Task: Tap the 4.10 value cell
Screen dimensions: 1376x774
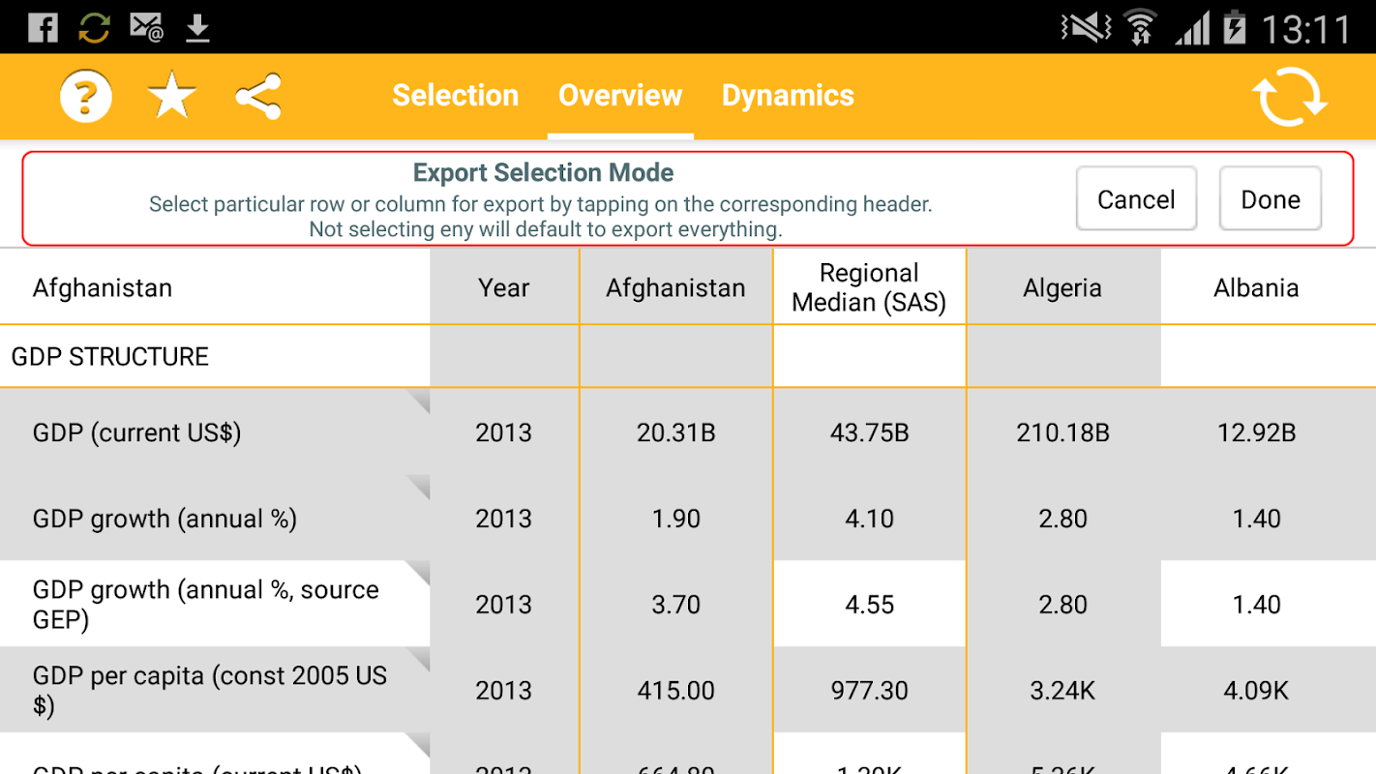Action: click(x=870, y=519)
